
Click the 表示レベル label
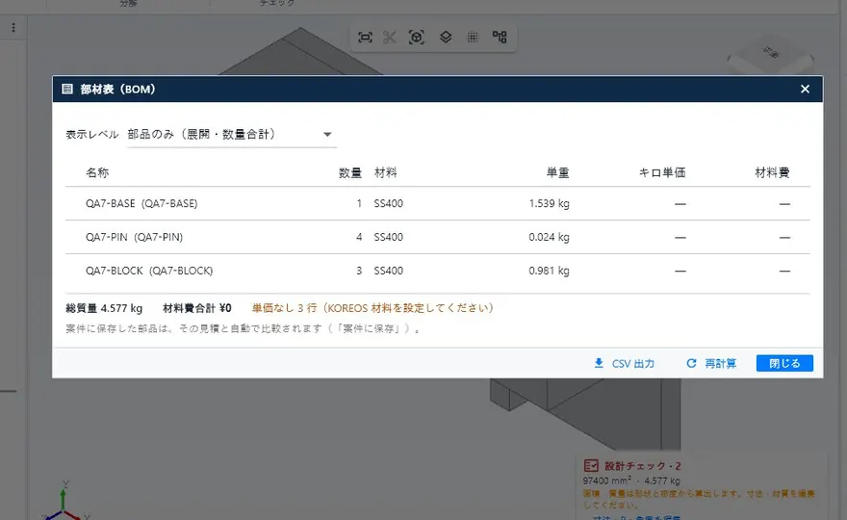click(91, 135)
